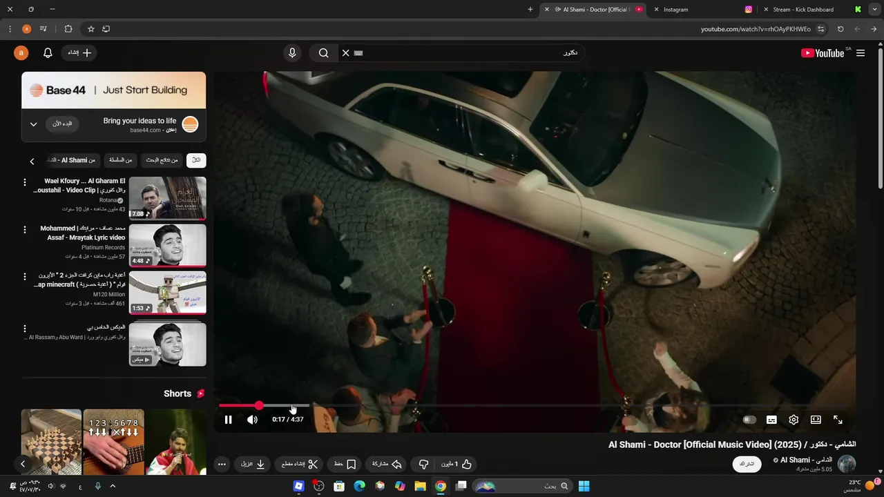The height and width of the screenshot is (497, 884).
Task: Mute the video volume
Action: coord(253,420)
